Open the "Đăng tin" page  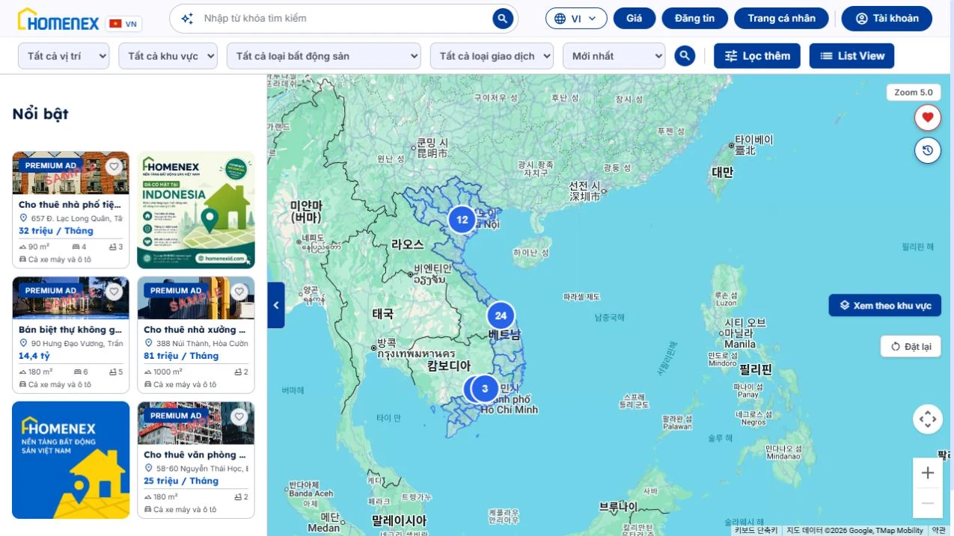click(695, 19)
